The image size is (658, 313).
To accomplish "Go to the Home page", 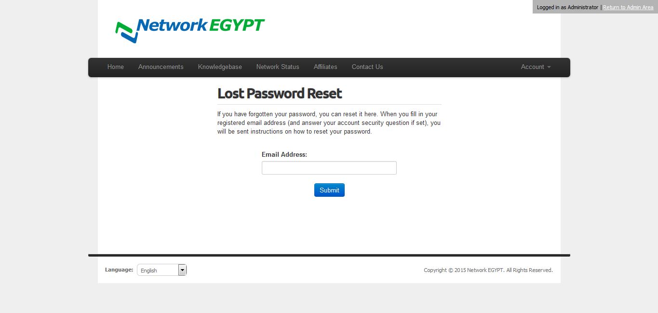I will [x=116, y=67].
